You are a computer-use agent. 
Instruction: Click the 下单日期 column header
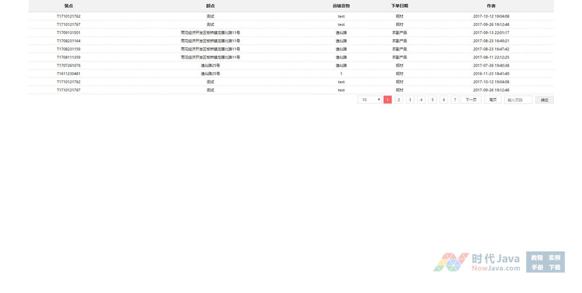coord(399,6)
